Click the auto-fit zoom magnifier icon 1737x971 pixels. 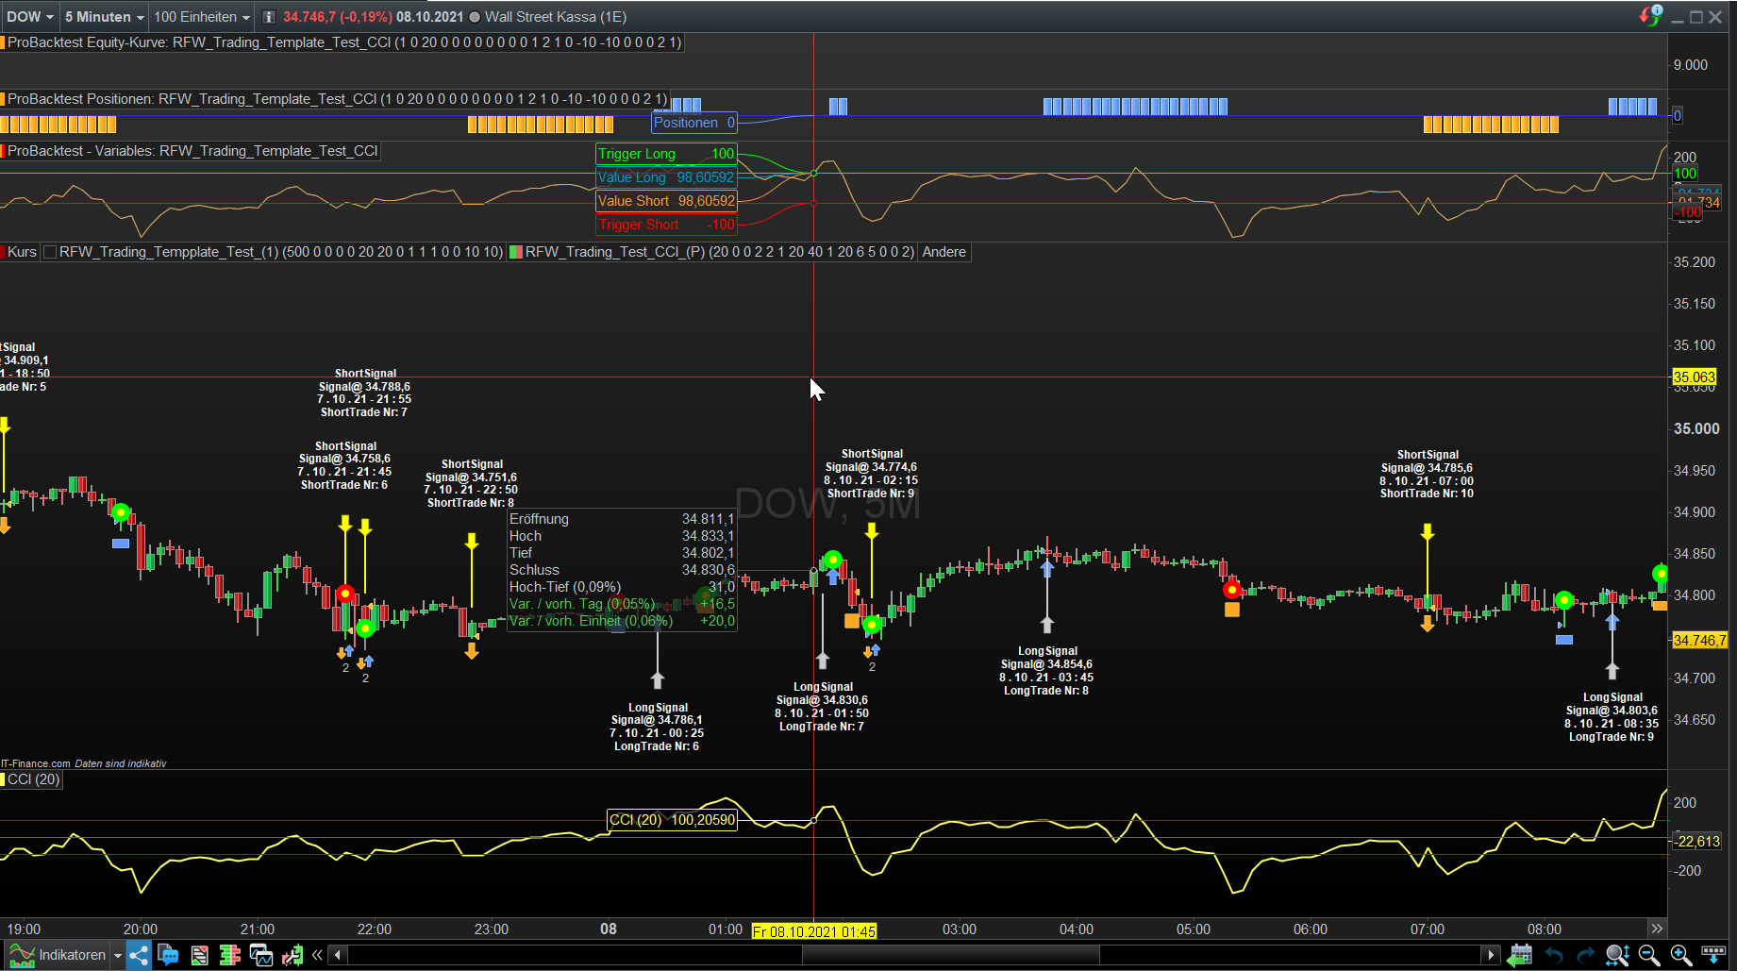(x=1617, y=955)
